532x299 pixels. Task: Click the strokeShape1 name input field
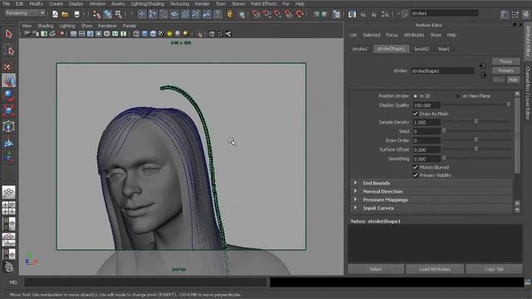coord(442,71)
